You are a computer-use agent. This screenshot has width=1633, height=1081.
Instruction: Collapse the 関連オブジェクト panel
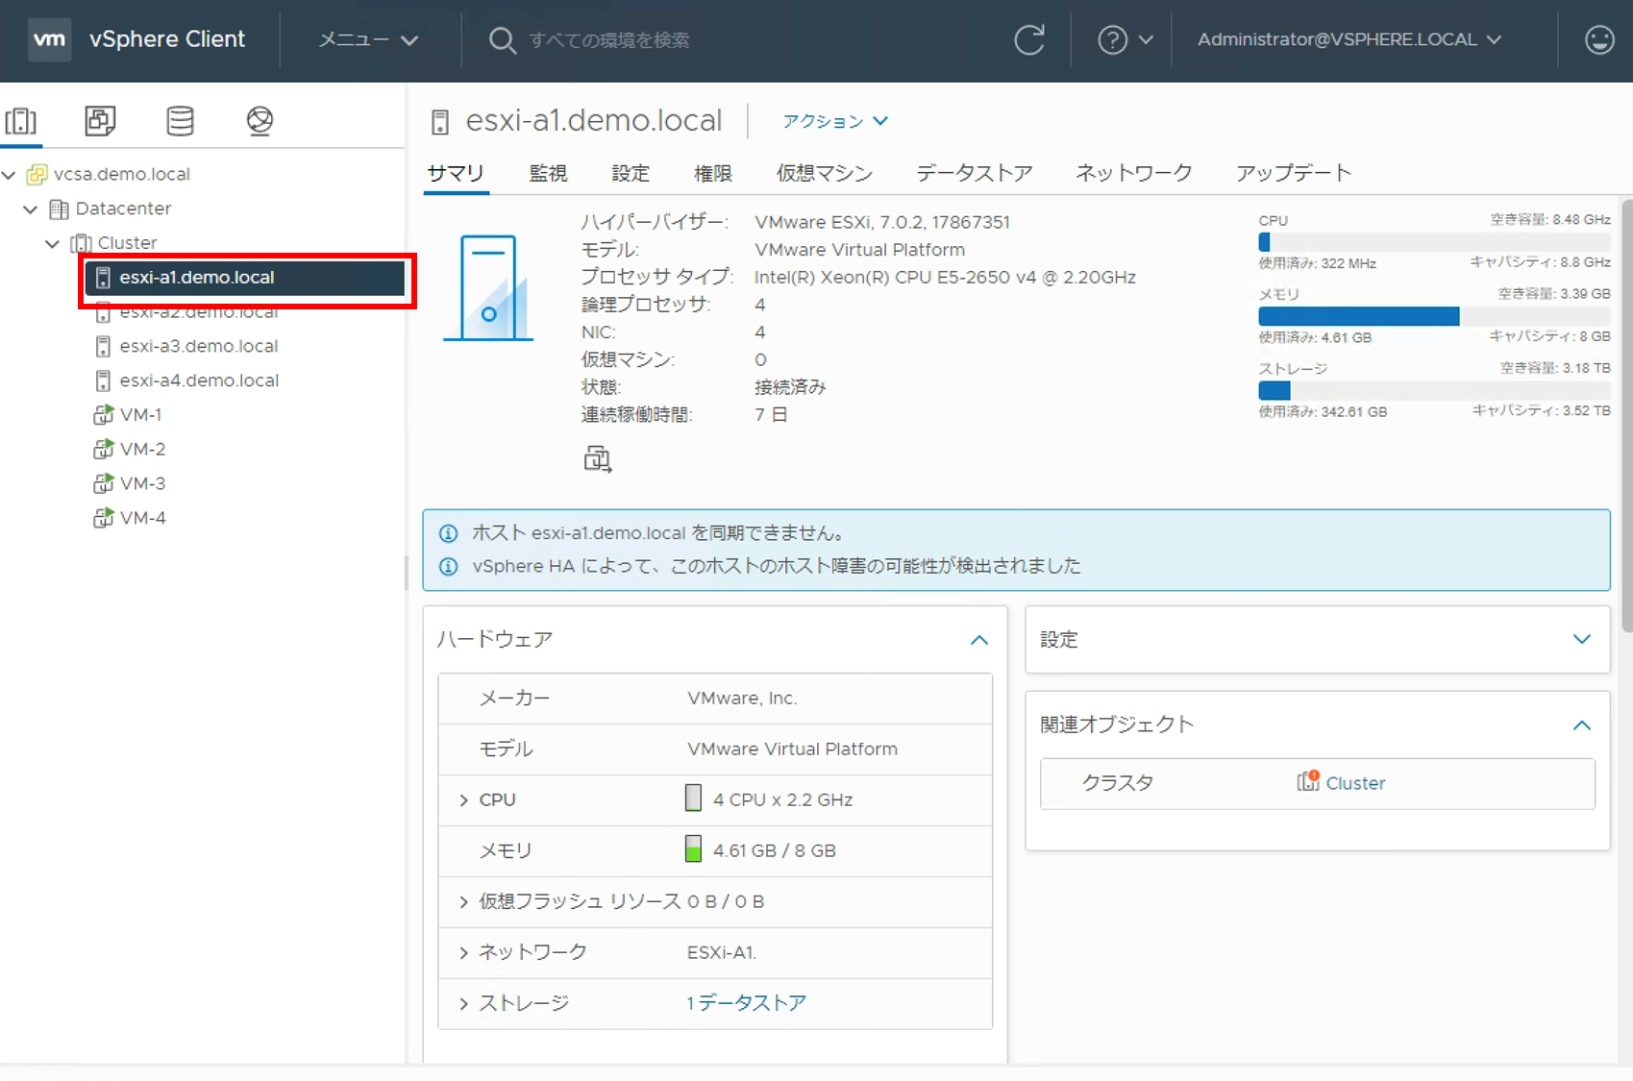[1581, 725]
